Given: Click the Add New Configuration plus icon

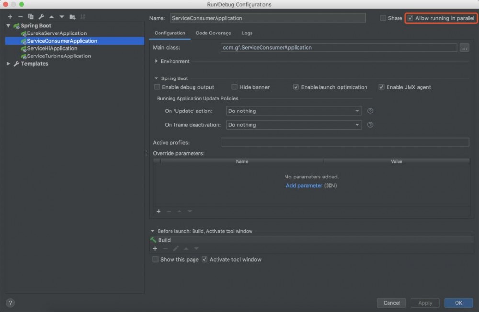Looking at the screenshot, I should (10, 17).
